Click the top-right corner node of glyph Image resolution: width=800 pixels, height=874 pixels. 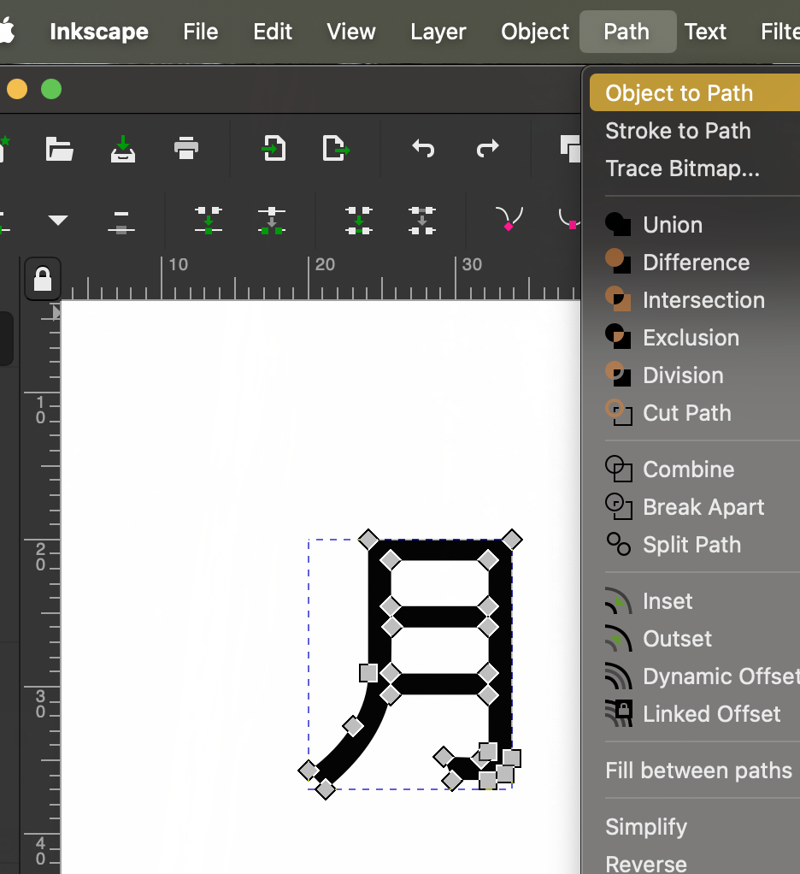(x=511, y=540)
